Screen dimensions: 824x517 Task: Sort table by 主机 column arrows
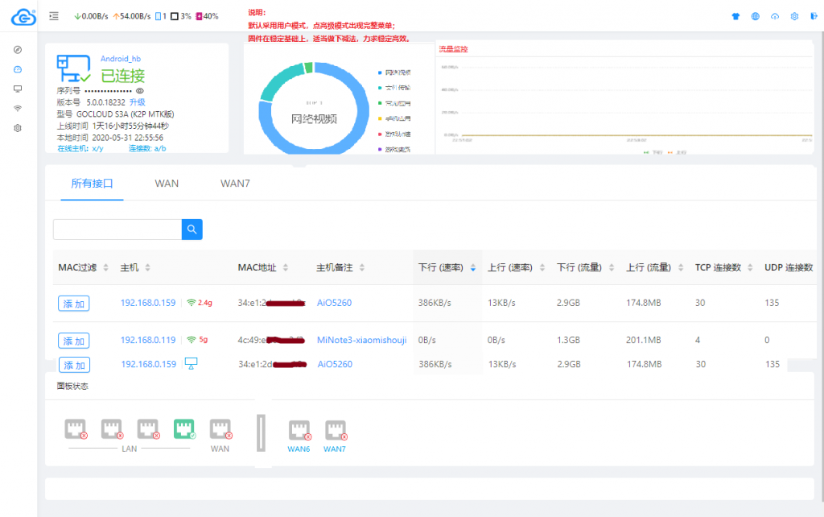147,267
